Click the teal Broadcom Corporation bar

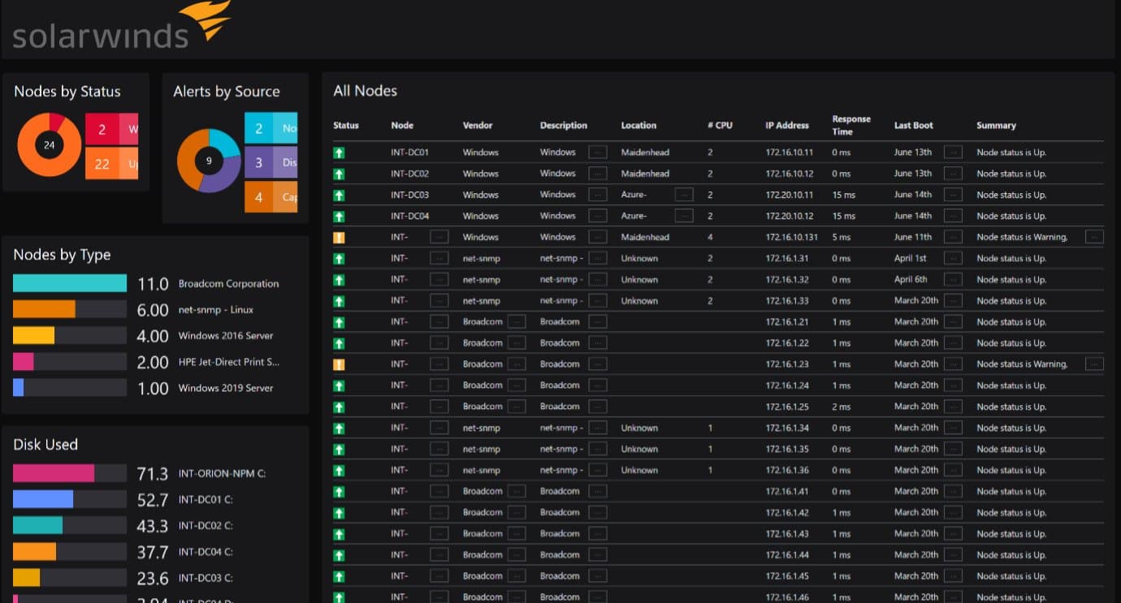point(70,283)
